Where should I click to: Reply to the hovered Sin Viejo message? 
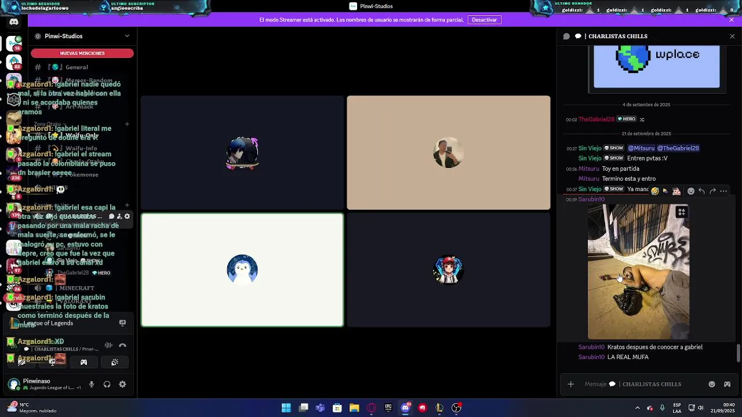(701, 191)
